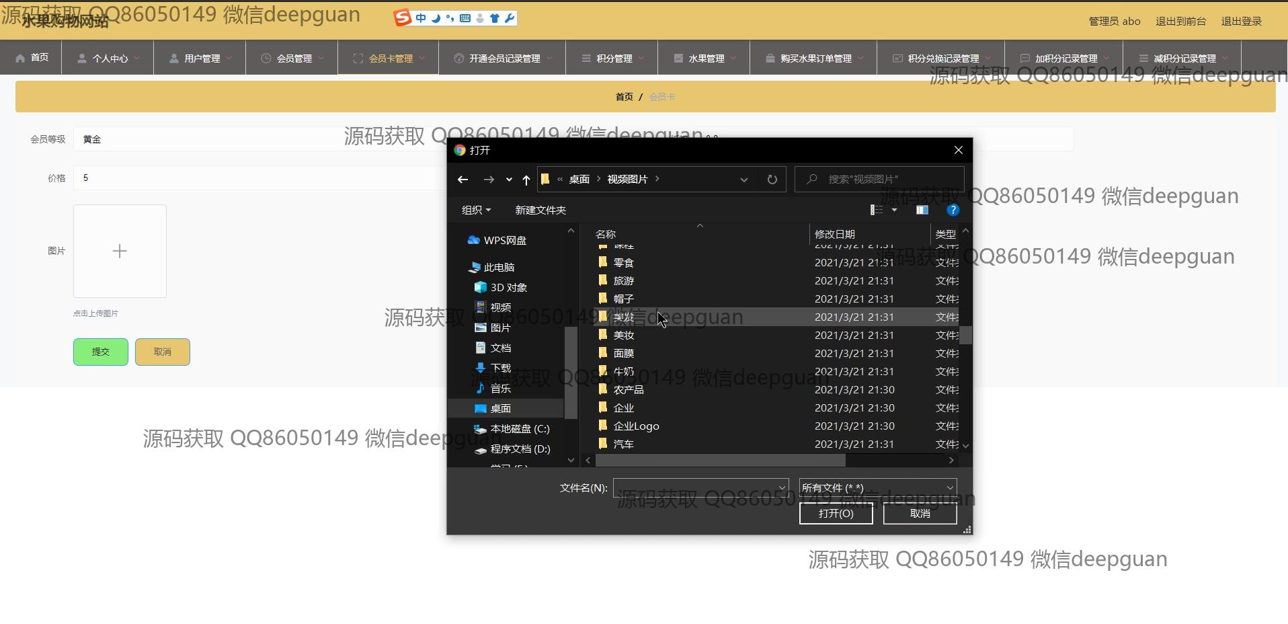Open WPS网盘 in navigation pane
This screenshot has height=624, width=1288.
(504, 240)
